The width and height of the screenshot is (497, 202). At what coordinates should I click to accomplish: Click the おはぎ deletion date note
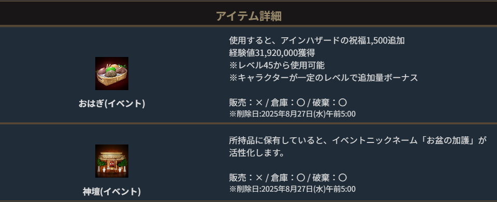292,114
